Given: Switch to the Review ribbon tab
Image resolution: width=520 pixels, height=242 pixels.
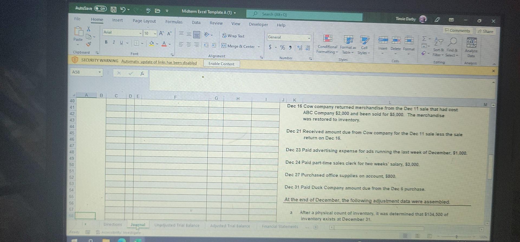Looking at the screenshot, I should [216, 23].
